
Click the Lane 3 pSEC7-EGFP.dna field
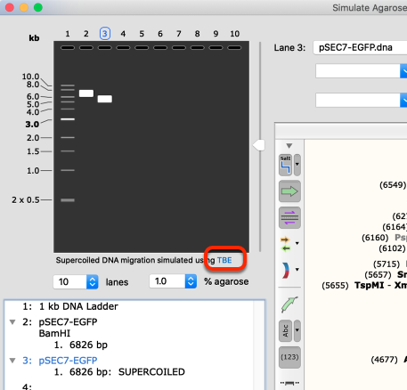pyautogui.click(x=360, y=47)
